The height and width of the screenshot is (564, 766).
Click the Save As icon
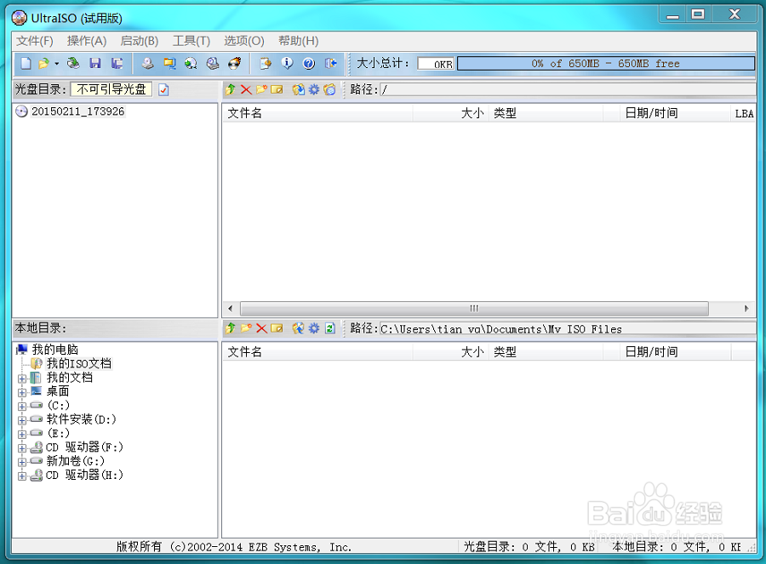(117, 64)
